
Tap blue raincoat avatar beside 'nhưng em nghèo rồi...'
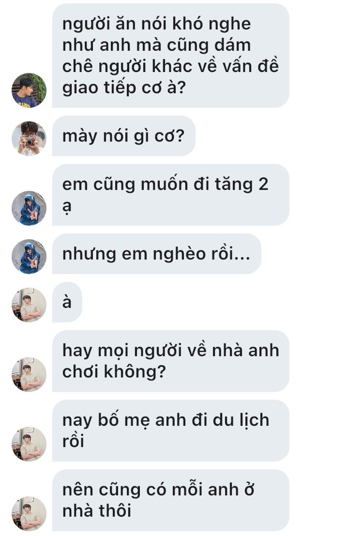(x=29, y=256)
